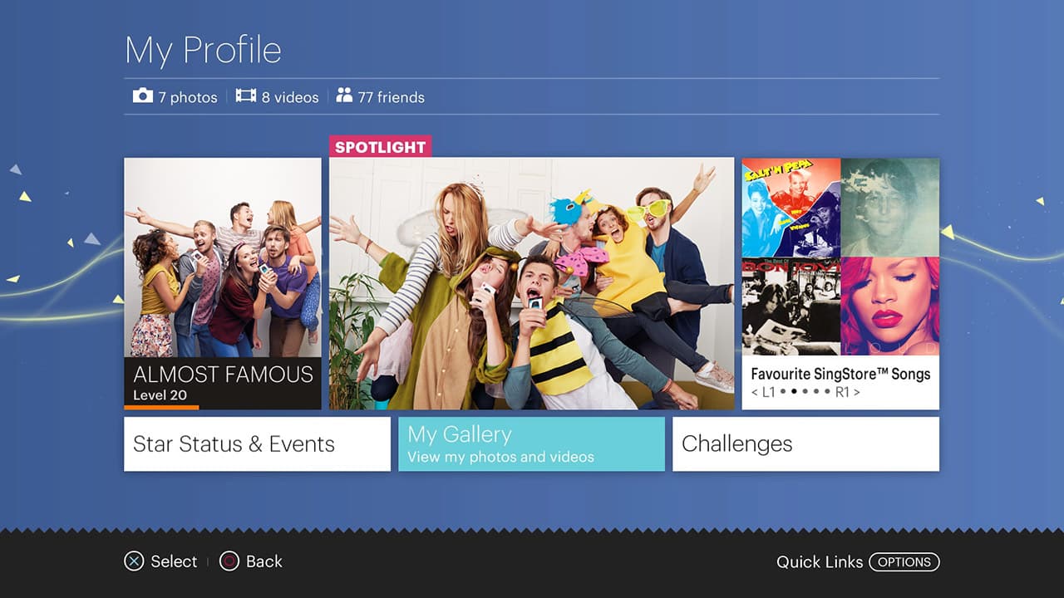The image size is (1064, 598).
Task: Click the right arrow after R1 in carousel
Action: [856, 392]
